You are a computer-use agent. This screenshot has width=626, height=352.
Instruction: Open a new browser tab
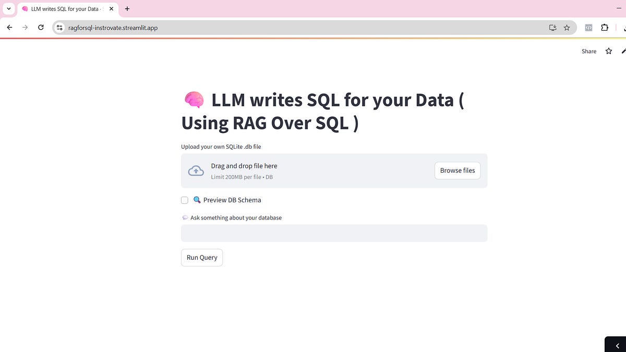[x=127, y=9]
